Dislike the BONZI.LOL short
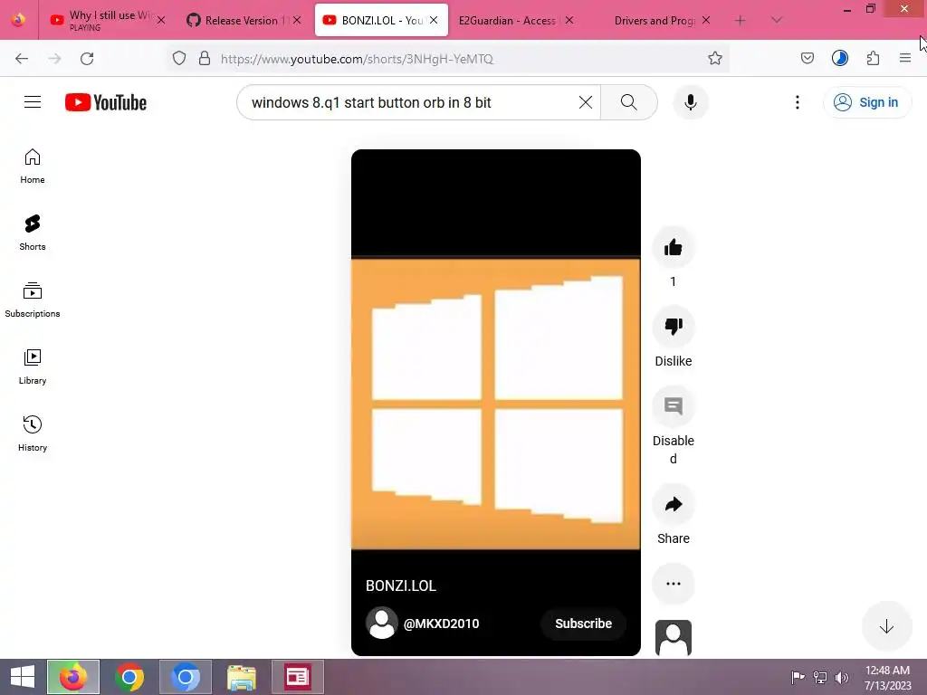The image size is (927, 695). coord(673,326)
